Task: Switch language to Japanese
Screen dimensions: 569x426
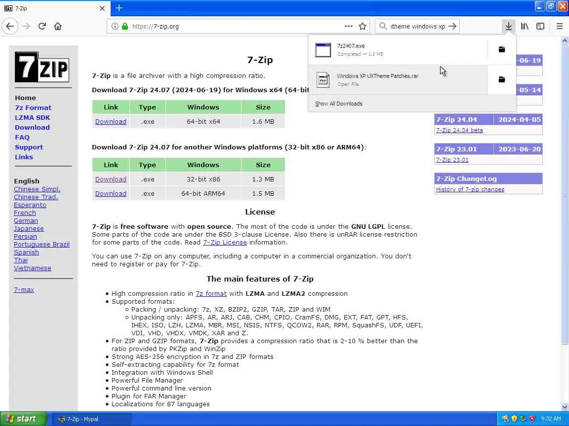Action: point(29,229)
